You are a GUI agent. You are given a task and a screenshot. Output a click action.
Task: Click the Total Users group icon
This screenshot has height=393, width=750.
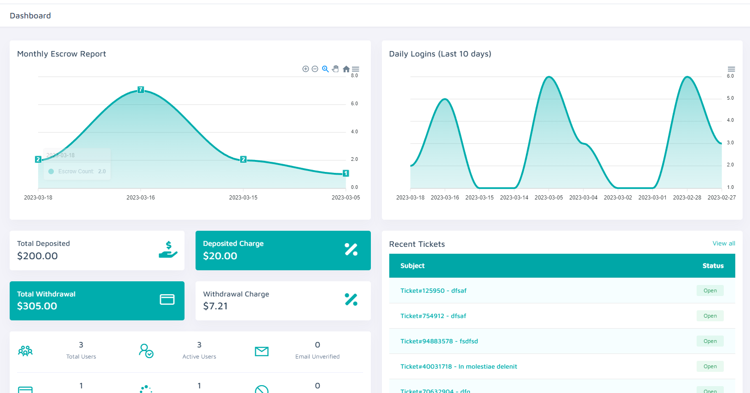pyautogui.click(x=25, y=351)
